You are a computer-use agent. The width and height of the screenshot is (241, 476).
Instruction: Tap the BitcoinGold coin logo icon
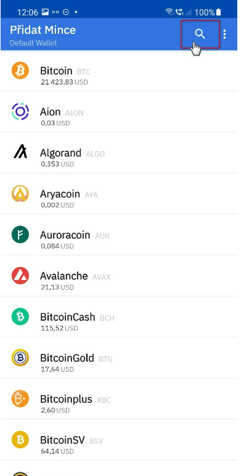(x=20, y=358)
